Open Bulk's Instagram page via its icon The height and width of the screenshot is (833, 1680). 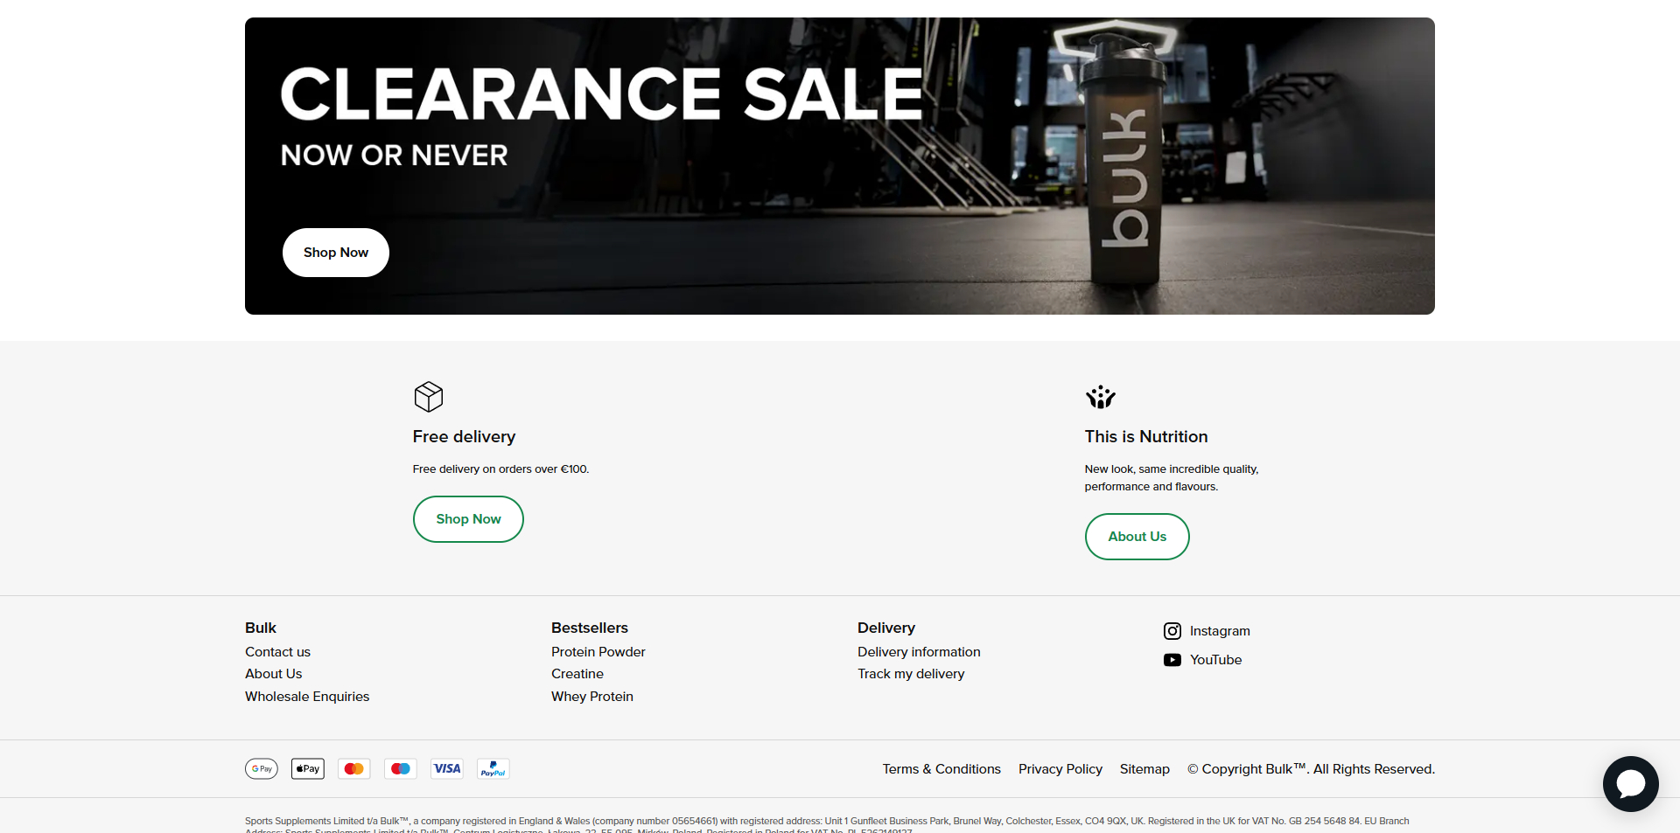point(1173,631)
